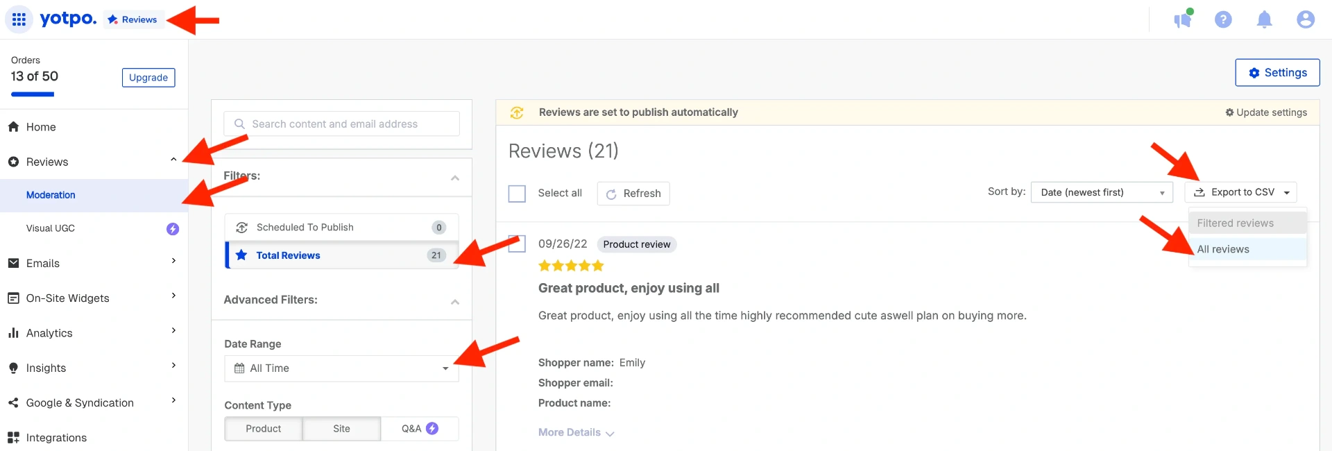Viewport: 1332px width, 451px height.
Task: Choose All reviews export option
Action: 1247,249
